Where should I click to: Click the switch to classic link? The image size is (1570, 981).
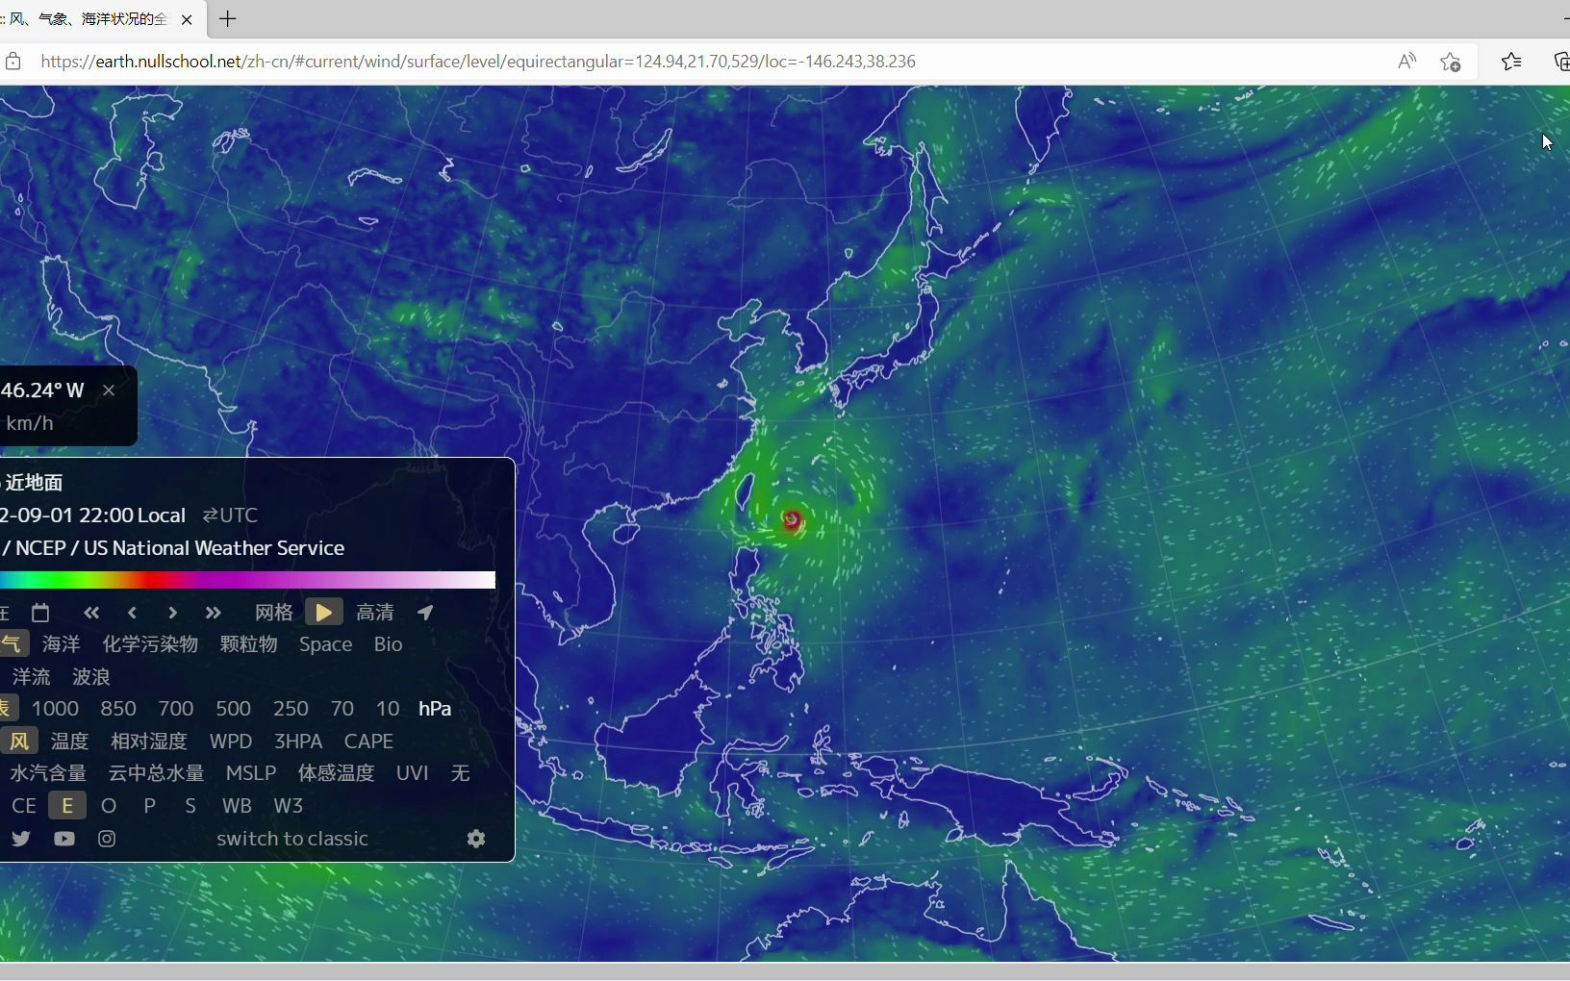[292, 839]
